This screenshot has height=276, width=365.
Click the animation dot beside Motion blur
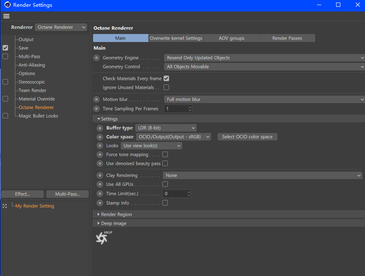click(96, 99)
